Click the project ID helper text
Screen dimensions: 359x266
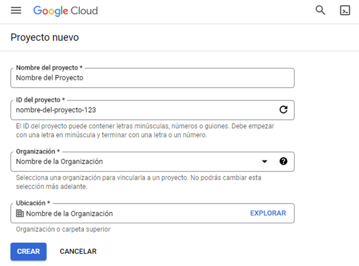click(144, 131)
